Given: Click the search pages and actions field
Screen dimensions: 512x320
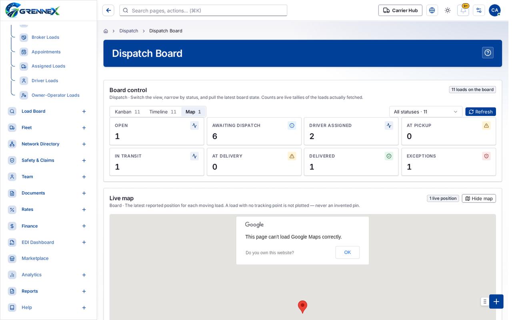Looking at the screenshot, I should [x=203, y=10].
